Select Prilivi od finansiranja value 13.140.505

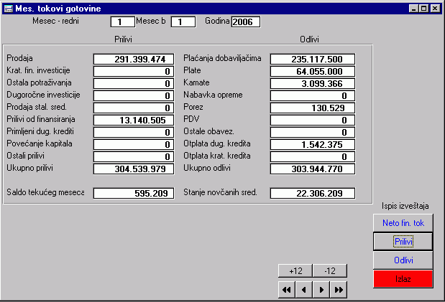pos(134,120)
